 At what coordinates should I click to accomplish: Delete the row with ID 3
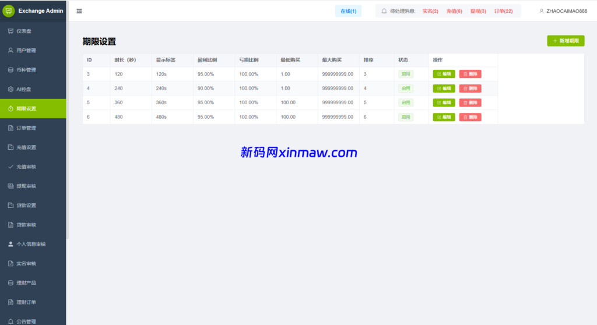point(470,74)
